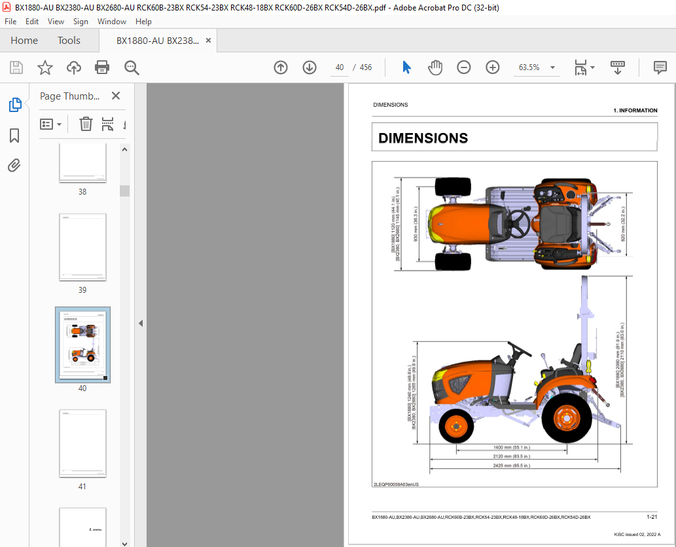
Task: Click the '2LEQP00059A03enUS' figure code
Action: tap(396, 484)
